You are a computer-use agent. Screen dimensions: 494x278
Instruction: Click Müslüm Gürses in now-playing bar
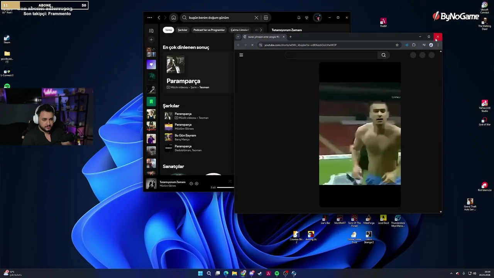pyautogui.click(x=168, y=186)
